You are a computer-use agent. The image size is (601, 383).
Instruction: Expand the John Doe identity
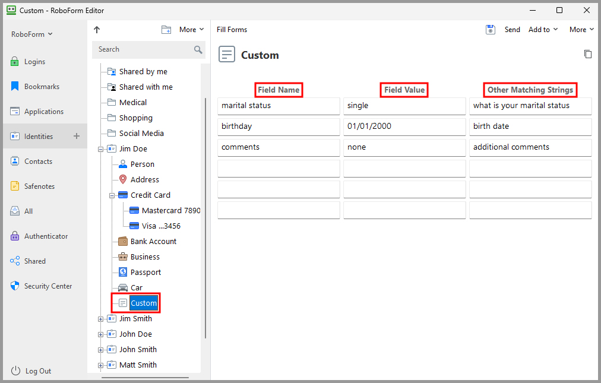pyautogui.click(x=100, y=334)
